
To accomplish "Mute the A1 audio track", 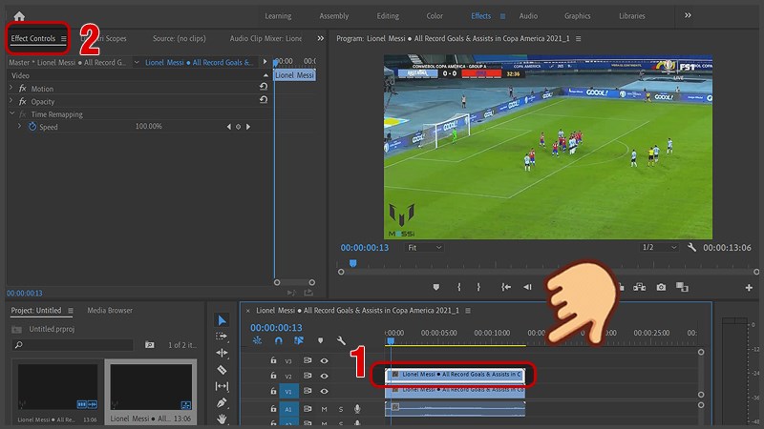I will click(324, 409).
